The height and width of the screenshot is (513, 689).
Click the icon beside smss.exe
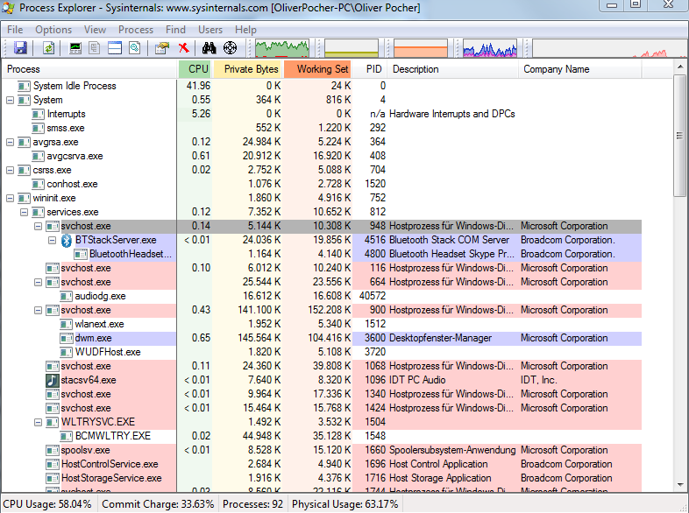tap(39, 128)
